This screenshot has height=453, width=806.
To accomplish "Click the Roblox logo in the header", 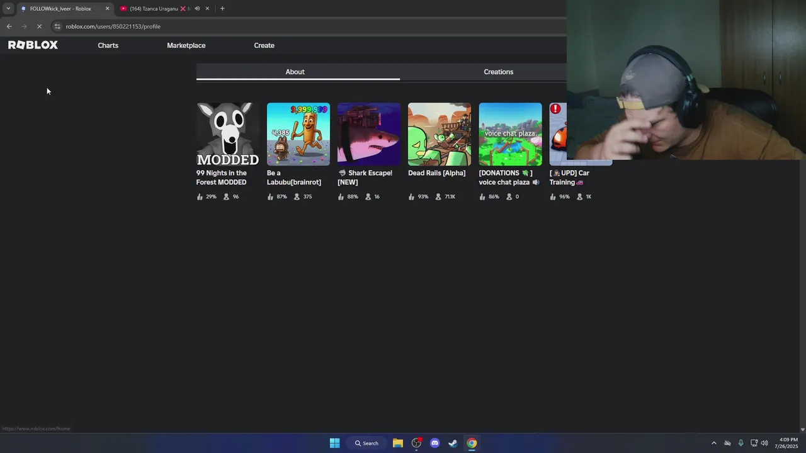I will click(x=33, y=45).
